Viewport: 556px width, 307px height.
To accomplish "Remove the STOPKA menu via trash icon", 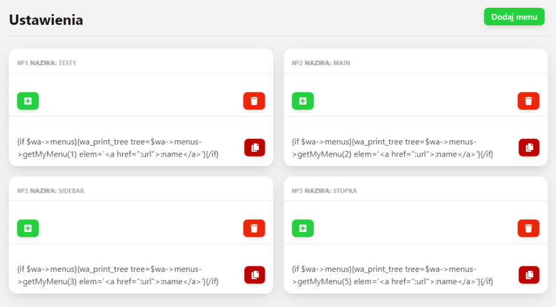I will click(528, 228).
